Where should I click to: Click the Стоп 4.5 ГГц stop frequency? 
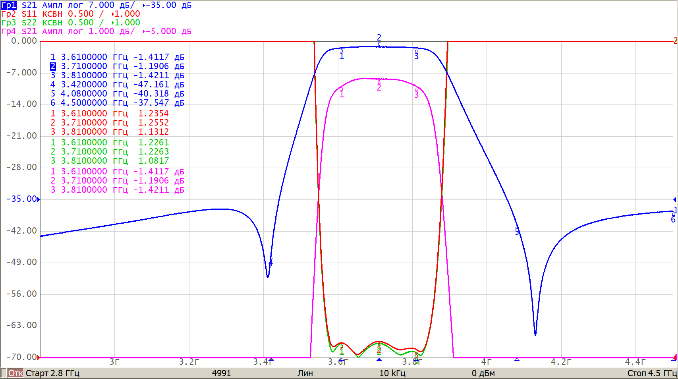click(x=651, y=373)
